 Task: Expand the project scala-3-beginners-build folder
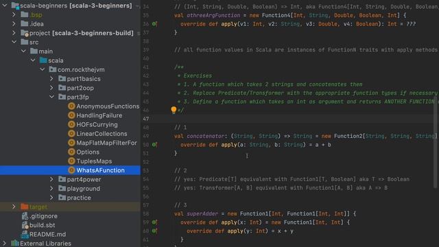click(14, 33)
